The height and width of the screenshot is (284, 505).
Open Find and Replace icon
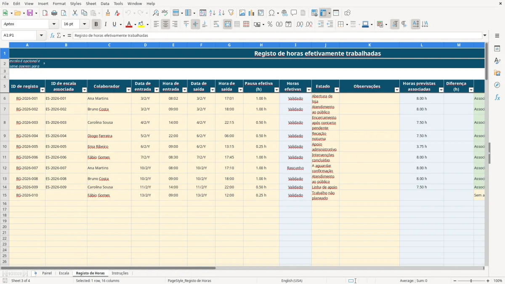coord(156,13)
